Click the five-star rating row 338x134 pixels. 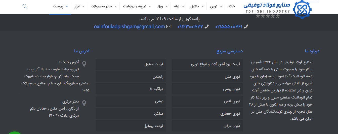268,16
